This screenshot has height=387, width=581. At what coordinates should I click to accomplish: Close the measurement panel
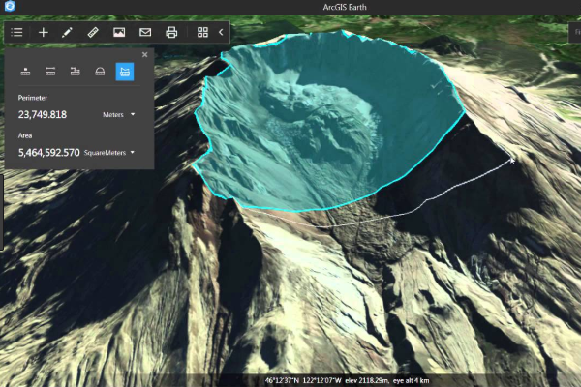[x=145, y=55]
